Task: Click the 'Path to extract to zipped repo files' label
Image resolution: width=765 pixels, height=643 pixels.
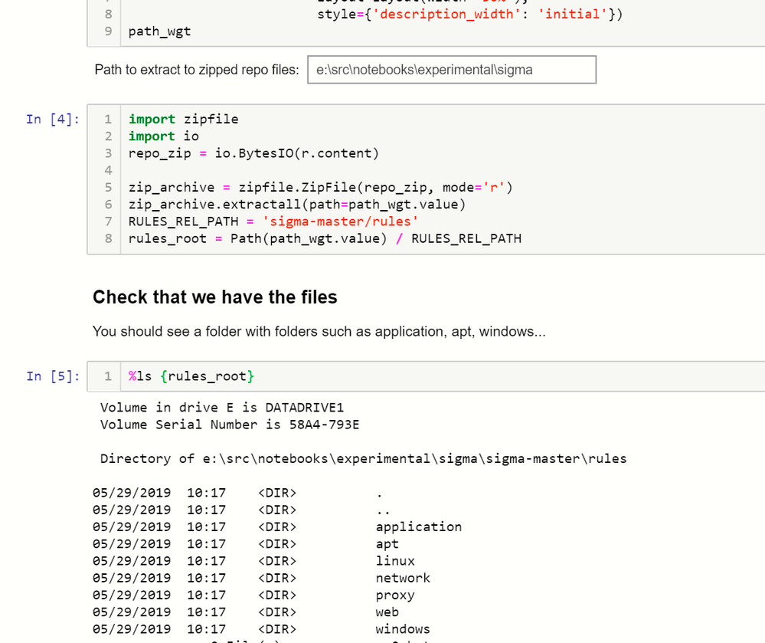Action: pos(197,70)
